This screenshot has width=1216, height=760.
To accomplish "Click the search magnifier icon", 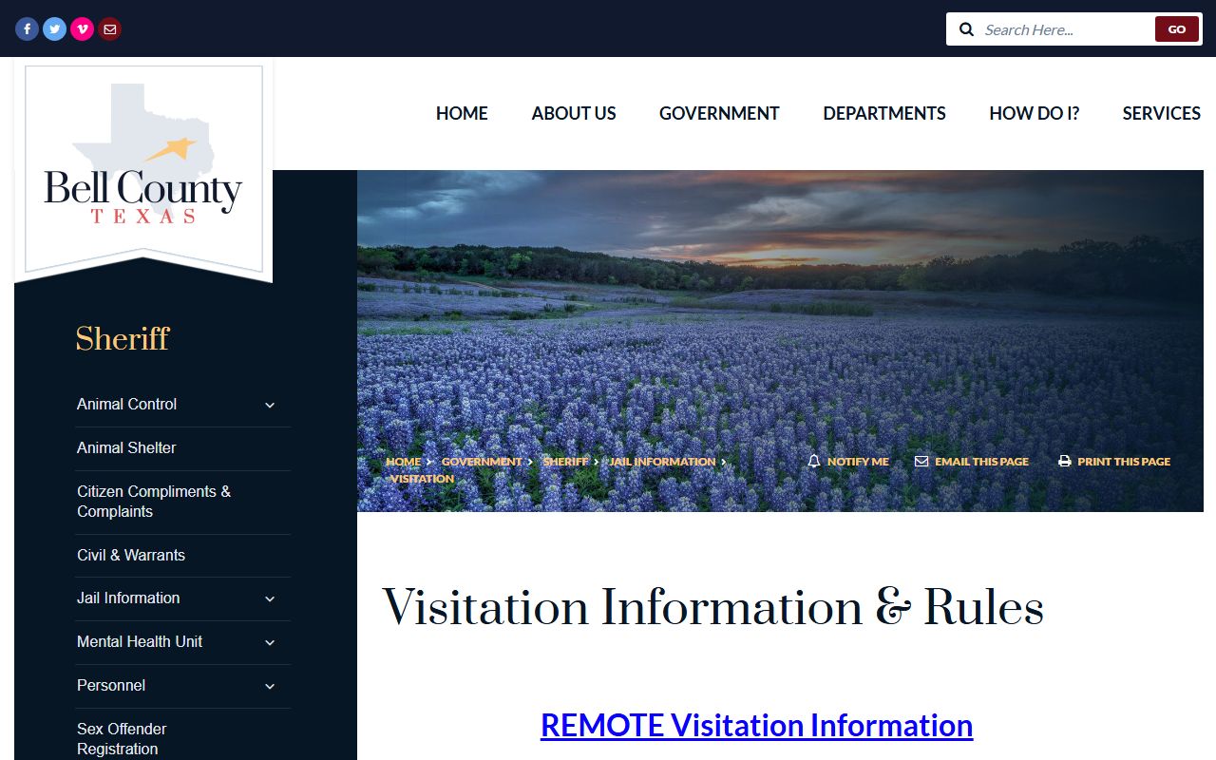I will coord(967,29).
